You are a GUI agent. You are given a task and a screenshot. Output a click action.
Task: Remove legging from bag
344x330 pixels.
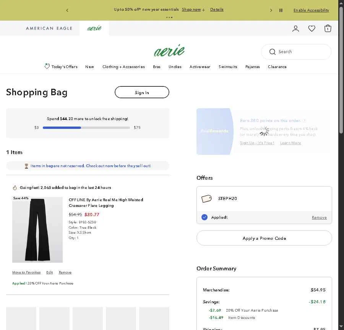(65, 272)
